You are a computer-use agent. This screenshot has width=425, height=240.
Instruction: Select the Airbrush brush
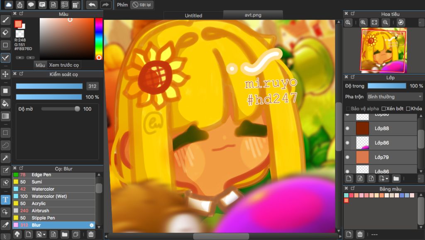[x=54, y=211]
